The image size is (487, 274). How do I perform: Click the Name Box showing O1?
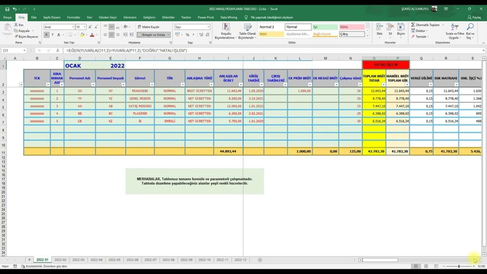click(x=14, y=50)
